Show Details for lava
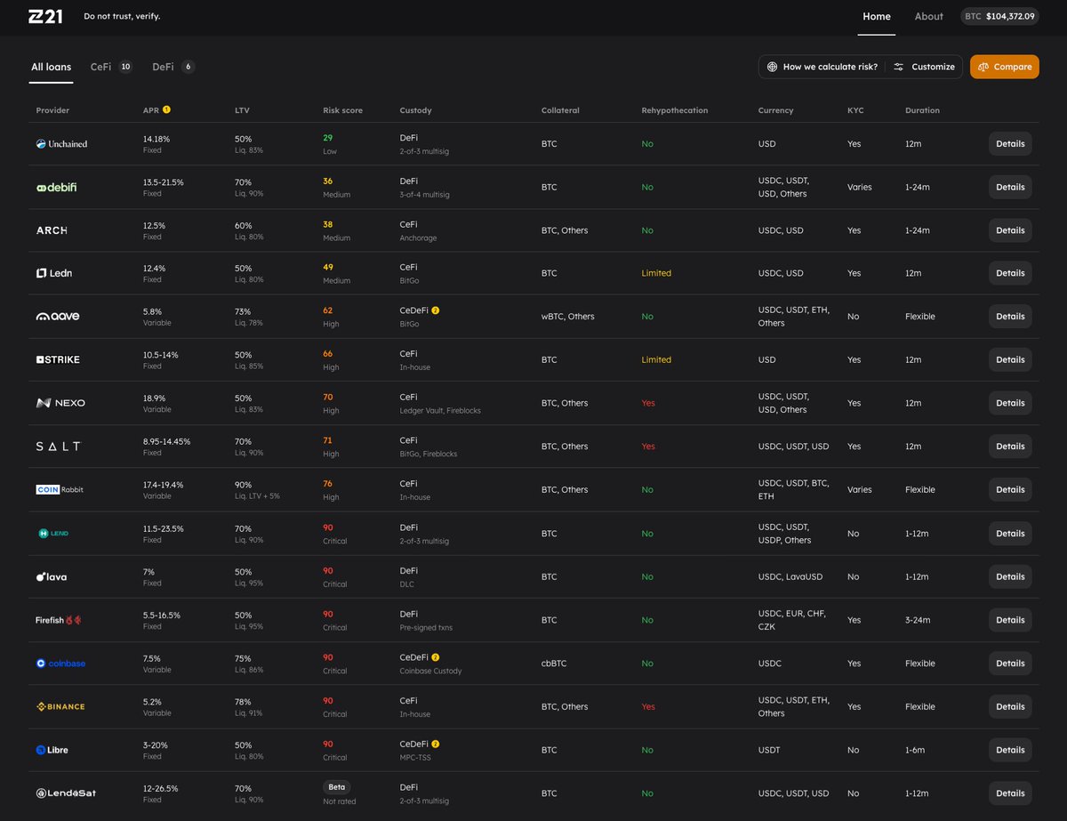The height and width of the screenshot is (821, 1067). pos(1010,576)
